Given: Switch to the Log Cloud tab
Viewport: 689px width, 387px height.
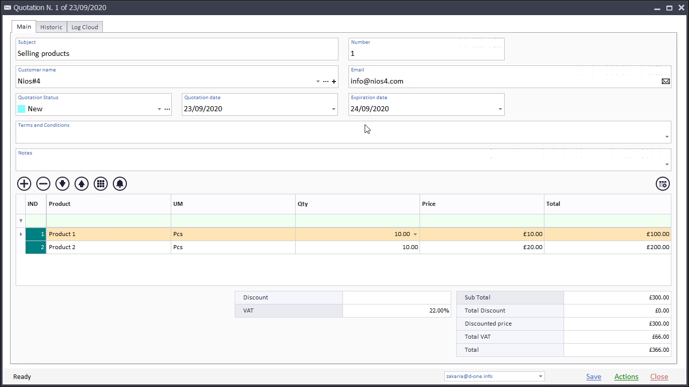Looking at the screenshot, I should coord(85,27).
